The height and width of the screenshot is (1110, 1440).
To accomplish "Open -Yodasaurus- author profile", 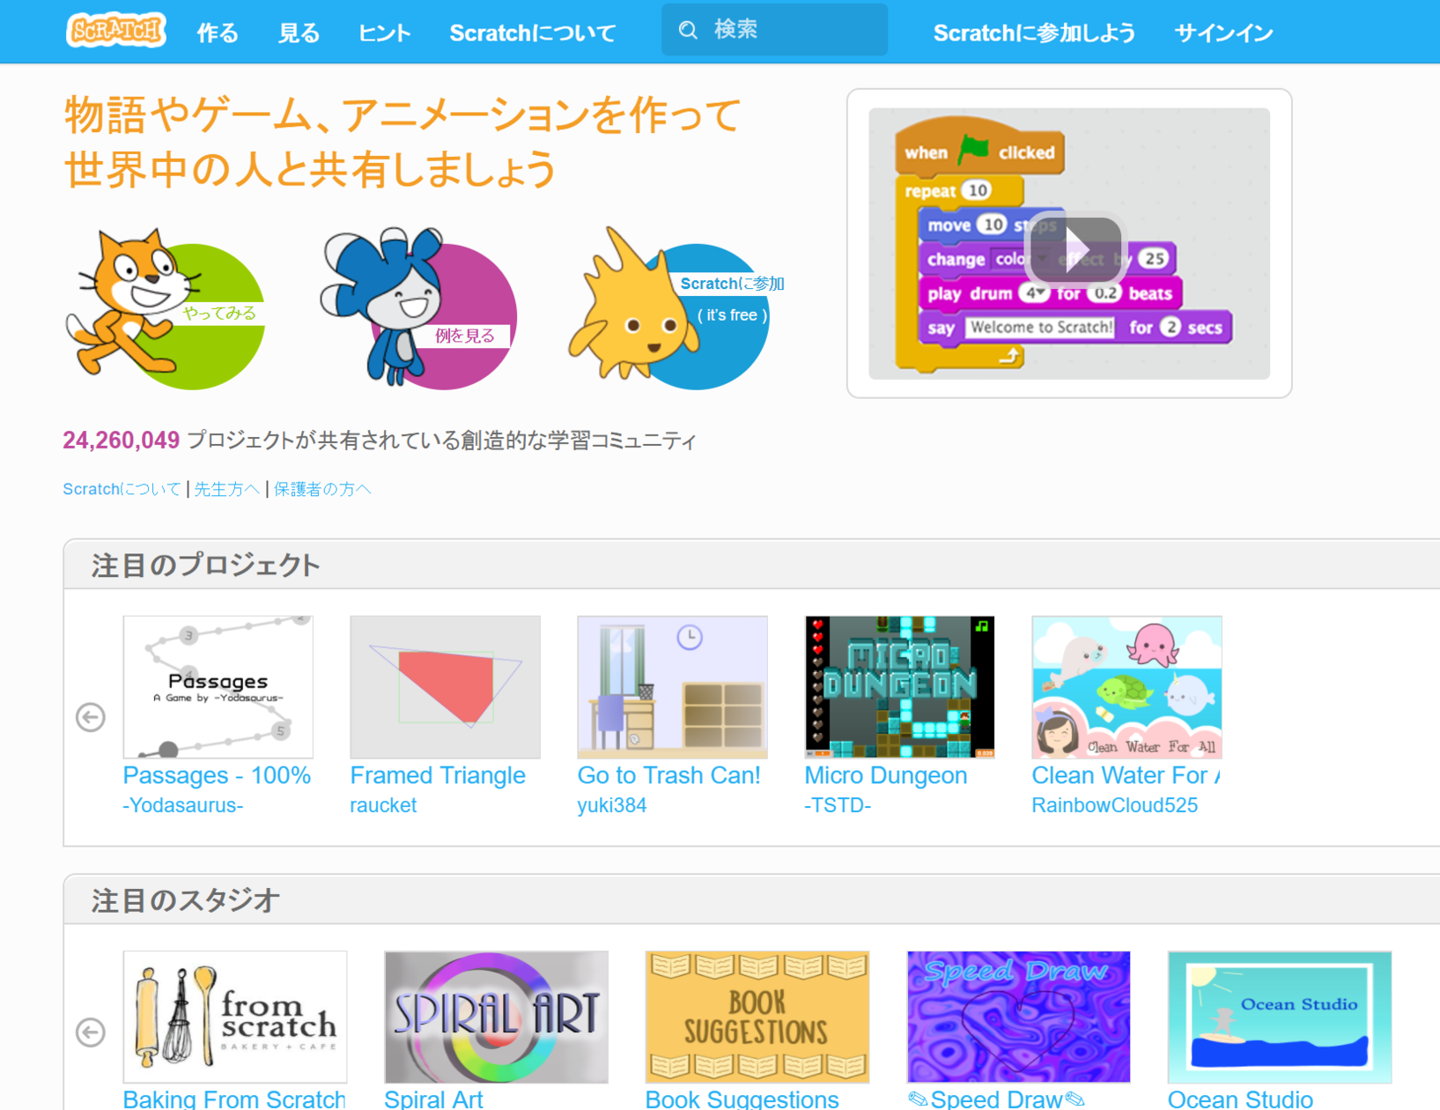I will tap(183, 805).
